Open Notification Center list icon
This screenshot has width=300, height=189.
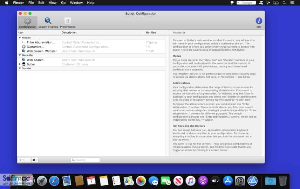coord(292,3)
